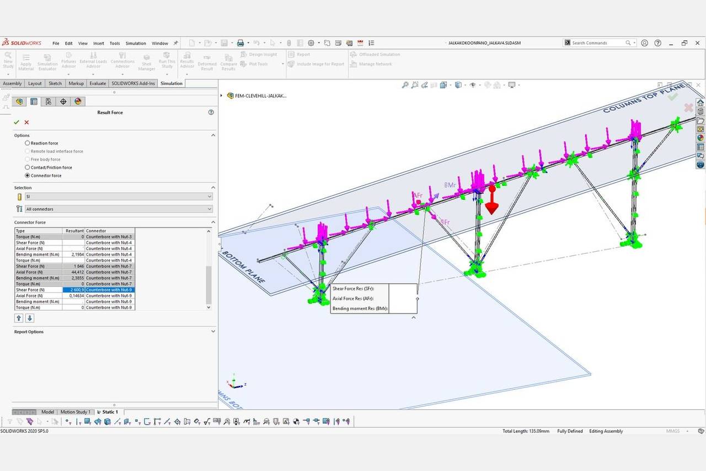Click the Previous View icon

coord(425,85)
